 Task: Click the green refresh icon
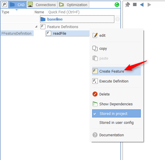(117, 5)
